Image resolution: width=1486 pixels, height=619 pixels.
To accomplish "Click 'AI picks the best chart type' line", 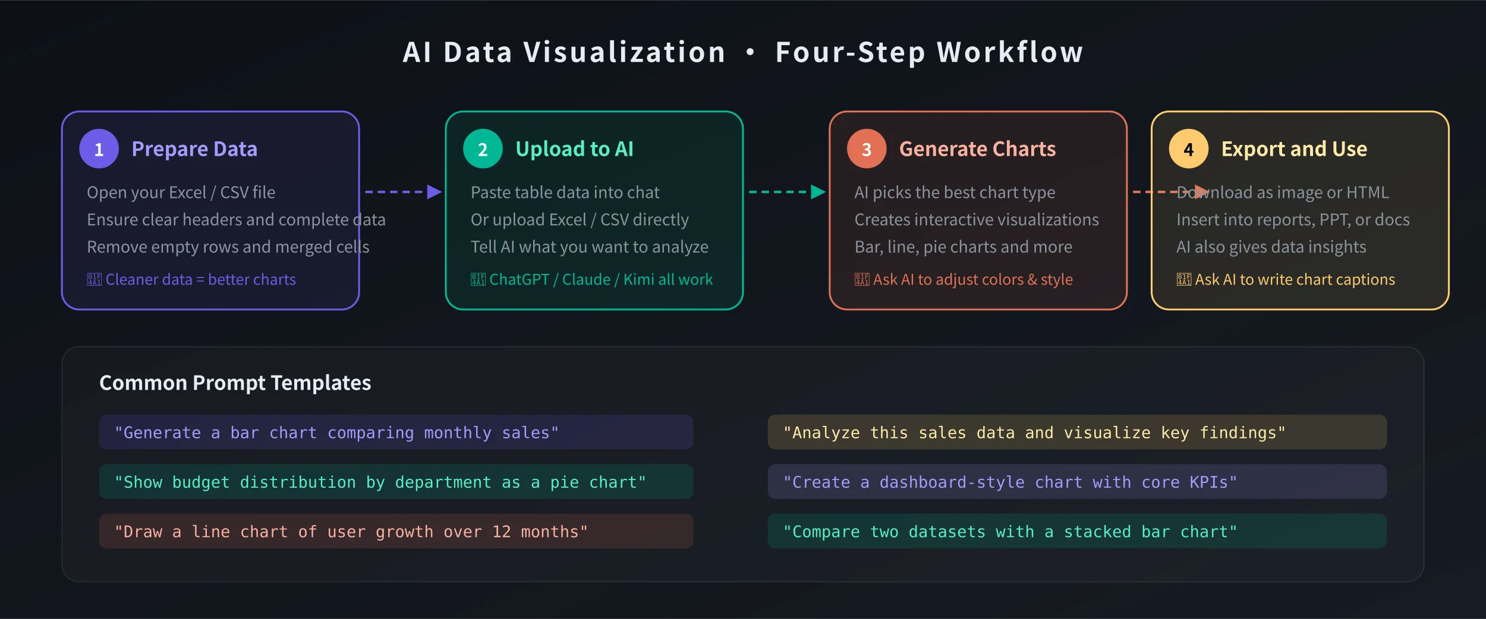I will (x=955, y=192).
